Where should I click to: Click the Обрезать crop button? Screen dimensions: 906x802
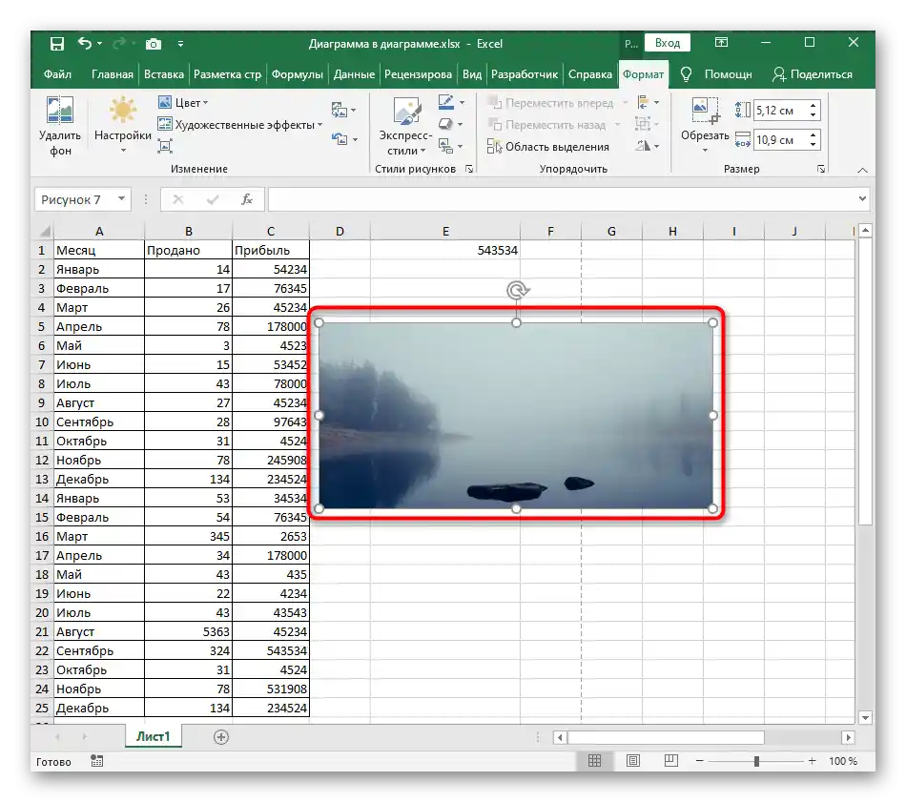pos(705,125)
